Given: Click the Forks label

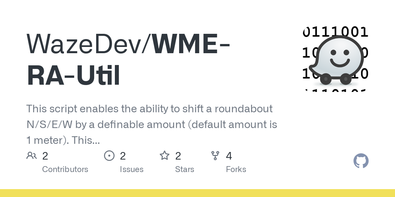Looking at the screenshot, I should tap(236, 169).
